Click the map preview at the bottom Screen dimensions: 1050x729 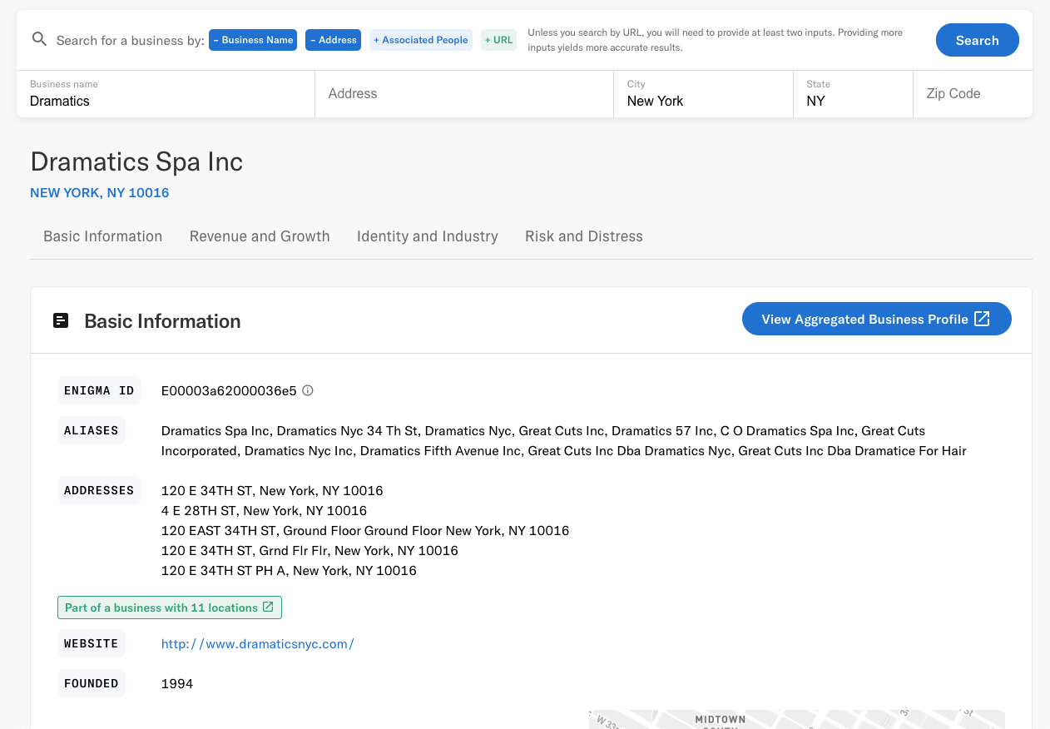click(x=795, y=720)
